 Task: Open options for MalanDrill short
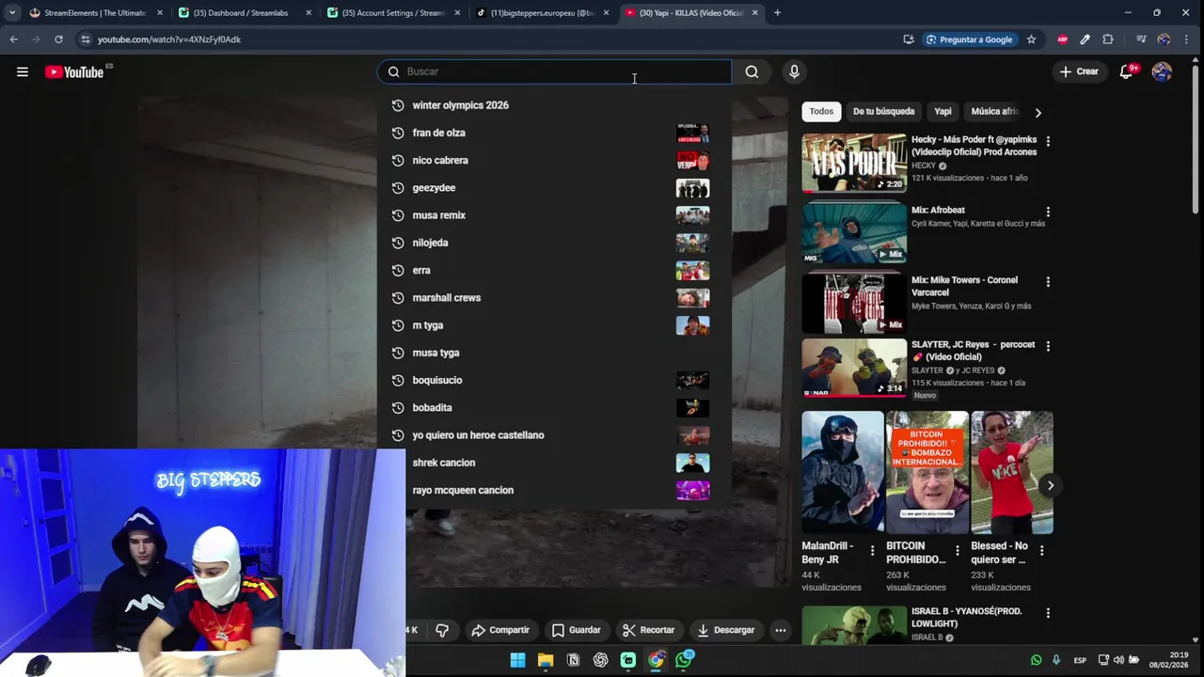click(x=872, y=550)
